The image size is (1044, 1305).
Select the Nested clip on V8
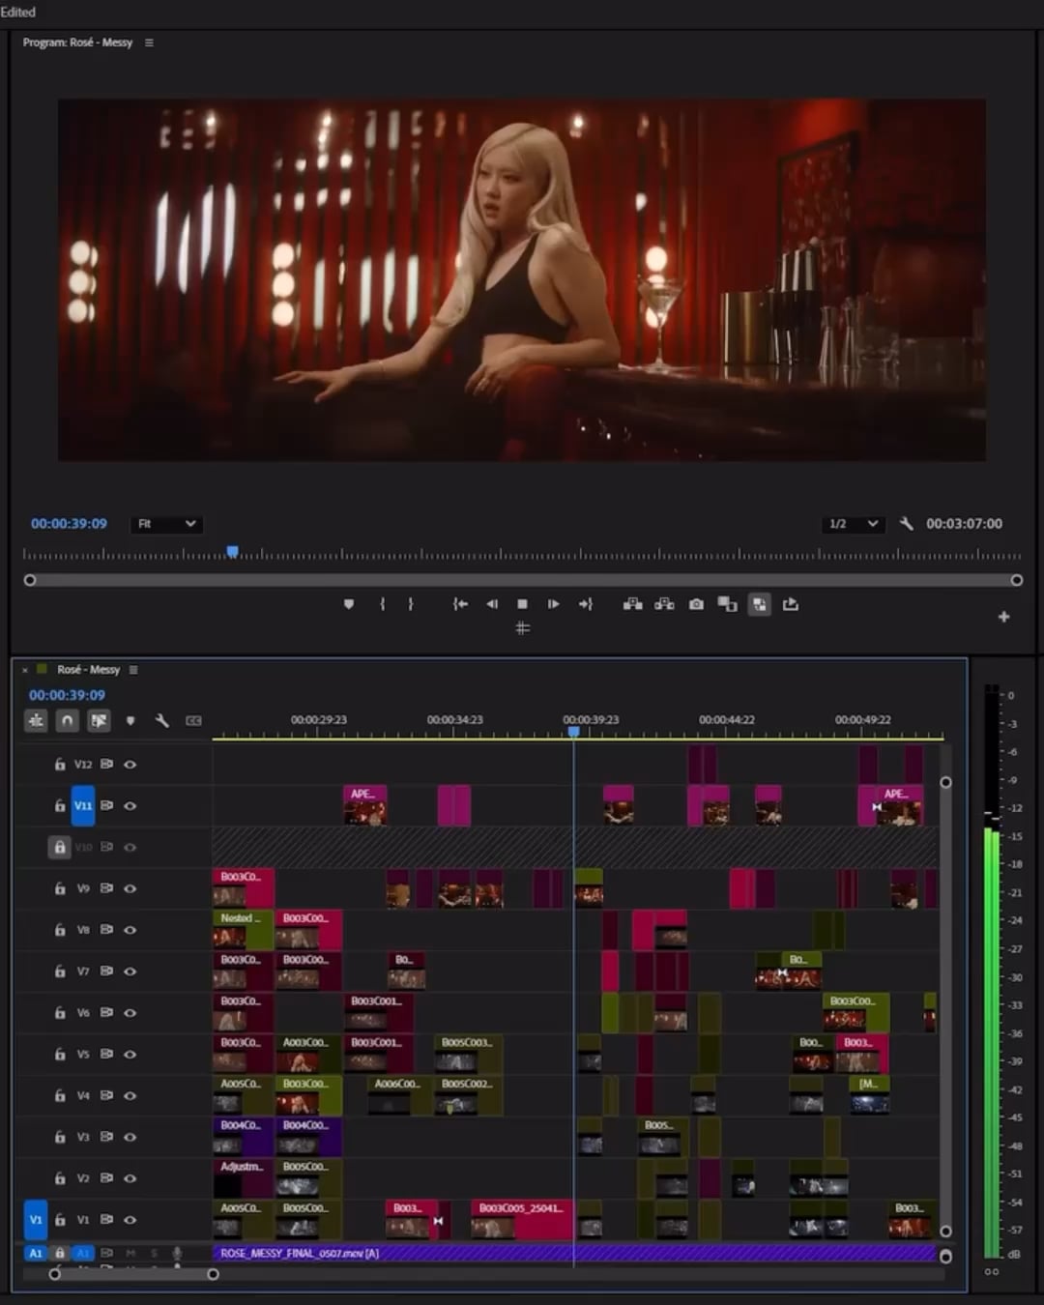click(x=243, y=930)
